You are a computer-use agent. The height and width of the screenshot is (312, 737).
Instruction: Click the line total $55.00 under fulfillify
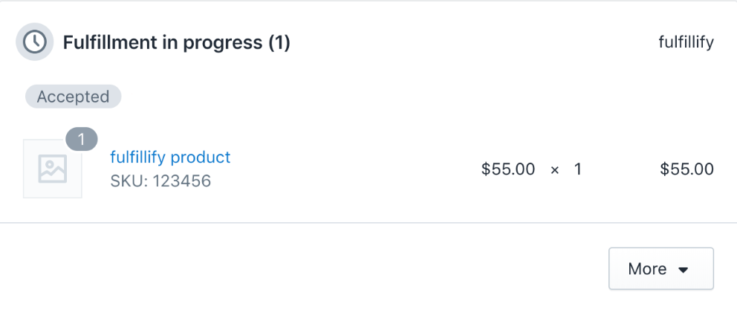pyautogui.click(x=687, y=169)
